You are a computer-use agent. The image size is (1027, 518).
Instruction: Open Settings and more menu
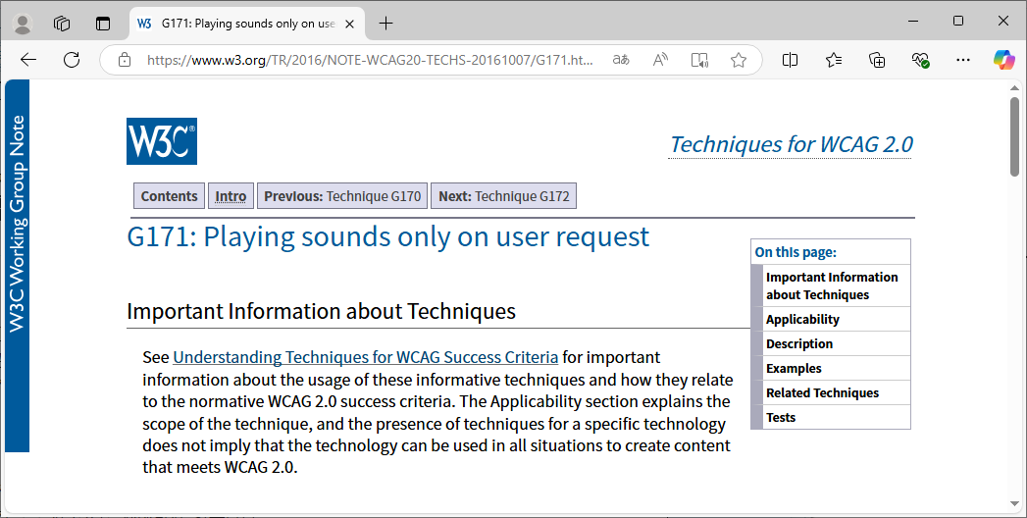point(963,60)
